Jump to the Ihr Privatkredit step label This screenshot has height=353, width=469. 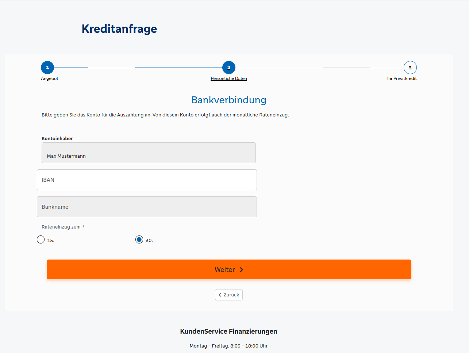(402, 78)
